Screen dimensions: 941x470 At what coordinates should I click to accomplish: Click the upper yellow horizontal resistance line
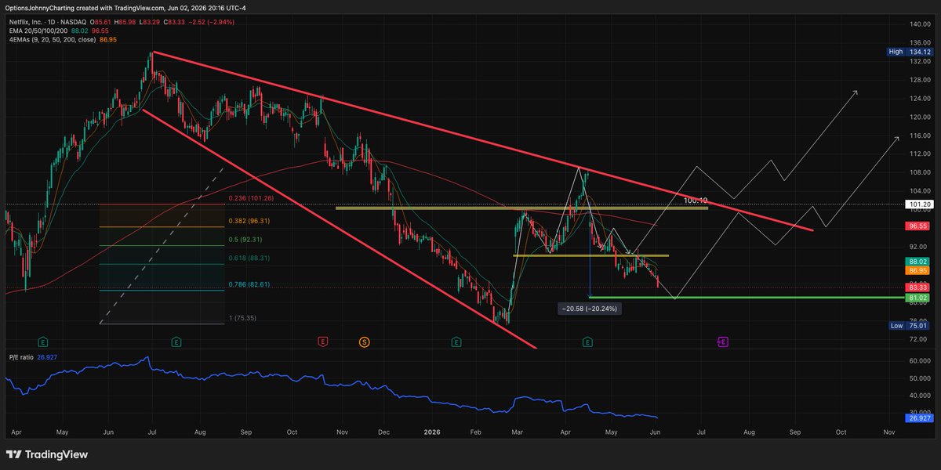click(x=521, y=208)
